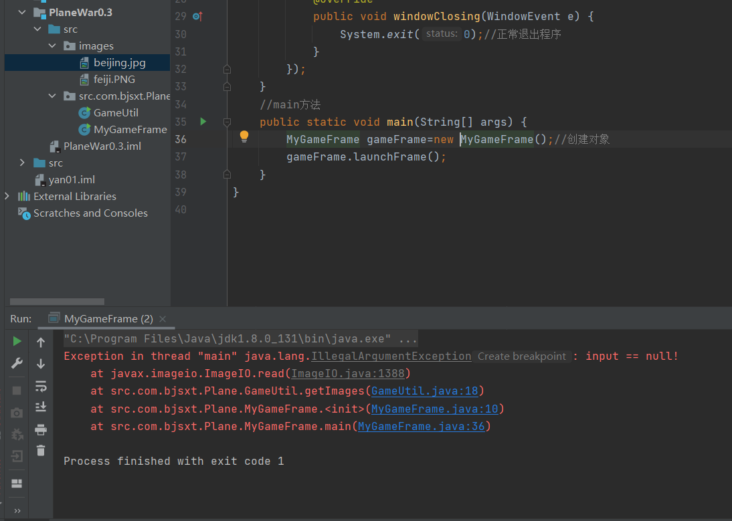Toggle soft-wrap icon in Run console

41,386
